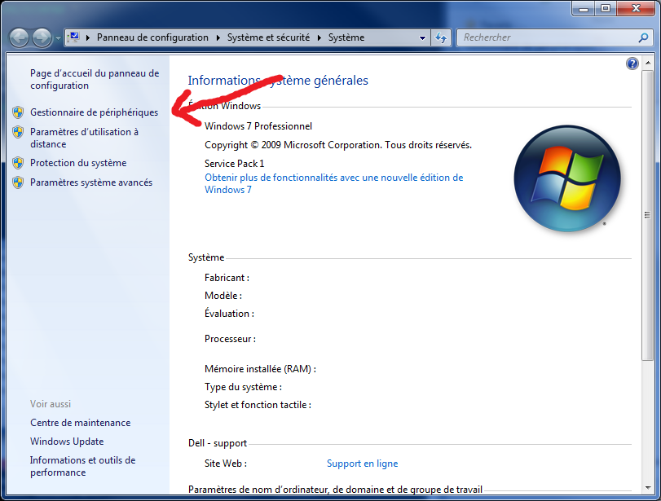Open help with the blue question mark icon
Screen dimensions: 661x501
(x=632, y=64)
